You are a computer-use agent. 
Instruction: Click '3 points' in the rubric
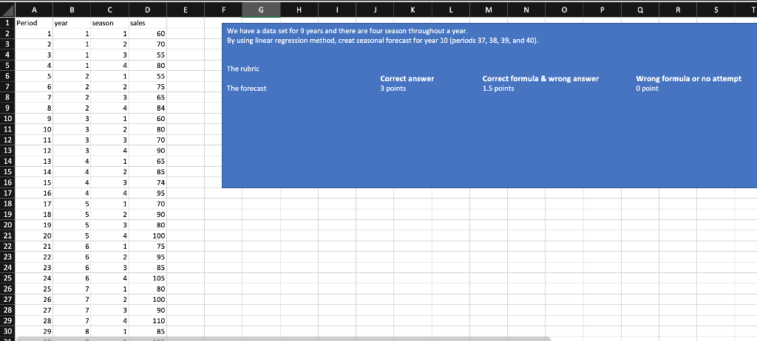[x=393, y=89]
